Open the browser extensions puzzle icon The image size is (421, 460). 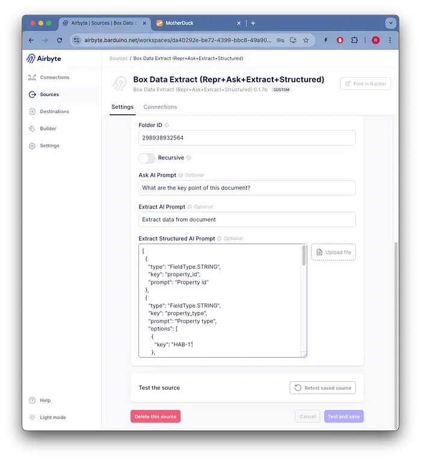(354, 40)
